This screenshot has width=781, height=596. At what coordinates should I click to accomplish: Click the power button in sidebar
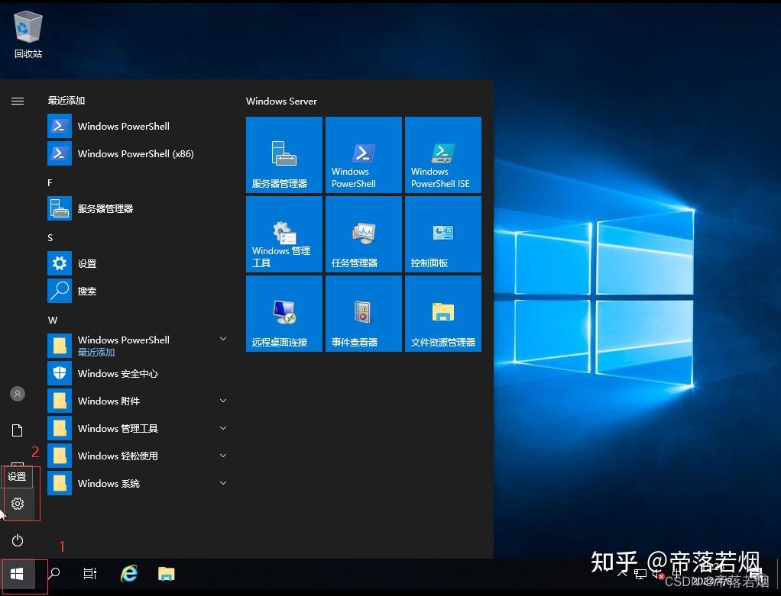click(x=18, y=541)
